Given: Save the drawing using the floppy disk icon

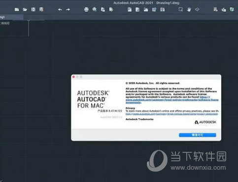Looking at the screenshot, I should pos(33,9).
